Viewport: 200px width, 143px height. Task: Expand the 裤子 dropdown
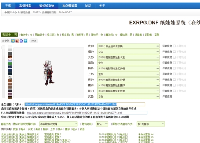[x=128, y=80]
